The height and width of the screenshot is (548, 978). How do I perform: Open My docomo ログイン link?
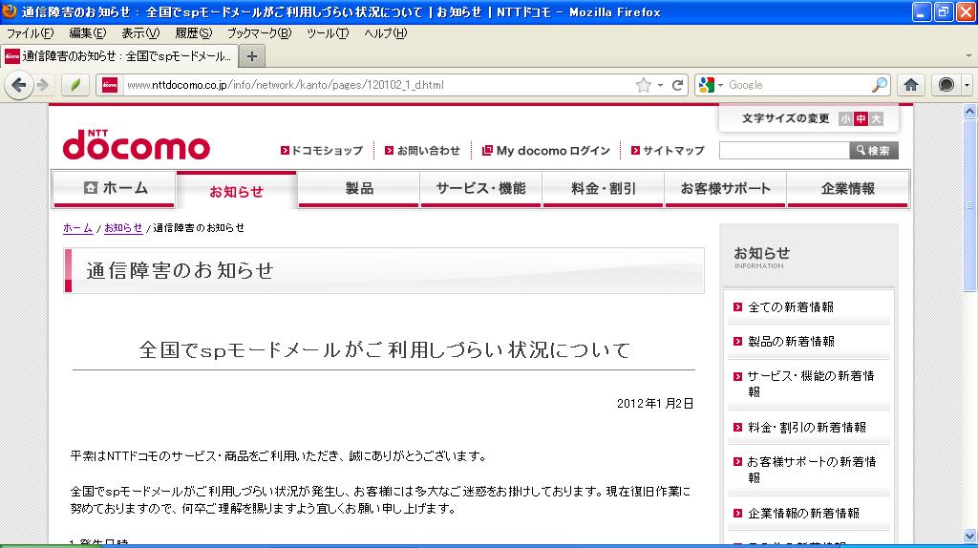click(x=546, y=150)
